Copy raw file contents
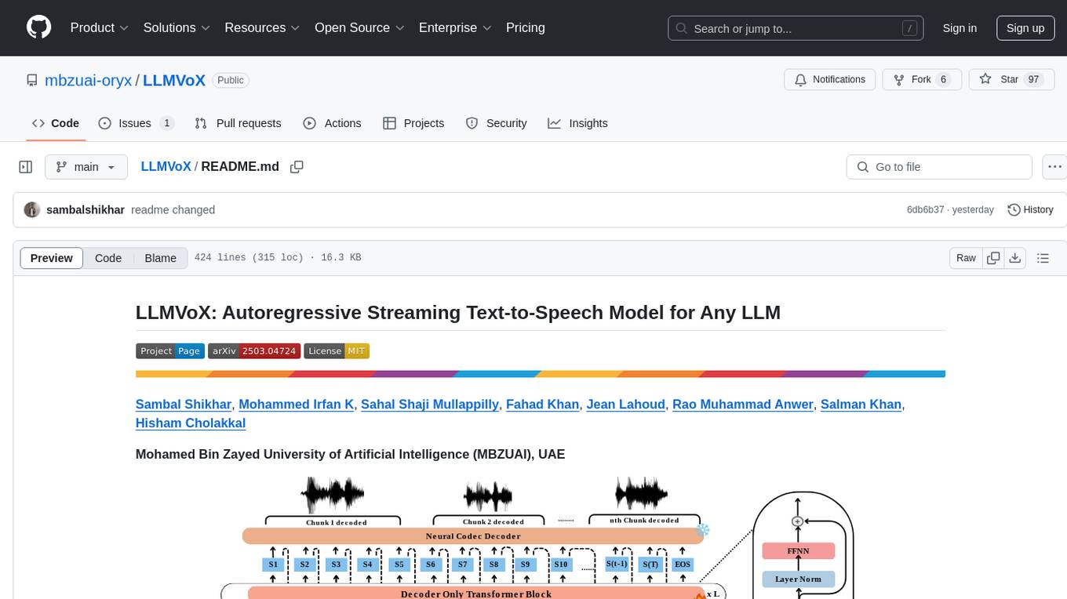 (x=994, y=258)
